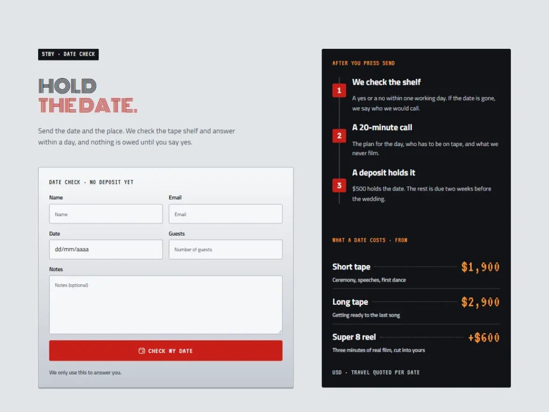Click the Notes field label
549x412 pixels.
click(x=56, y=269)
